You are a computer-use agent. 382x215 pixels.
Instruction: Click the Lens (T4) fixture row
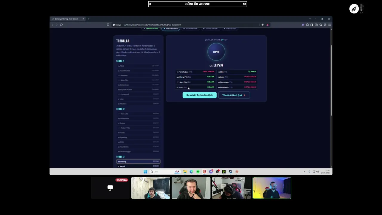pos(237,77)
